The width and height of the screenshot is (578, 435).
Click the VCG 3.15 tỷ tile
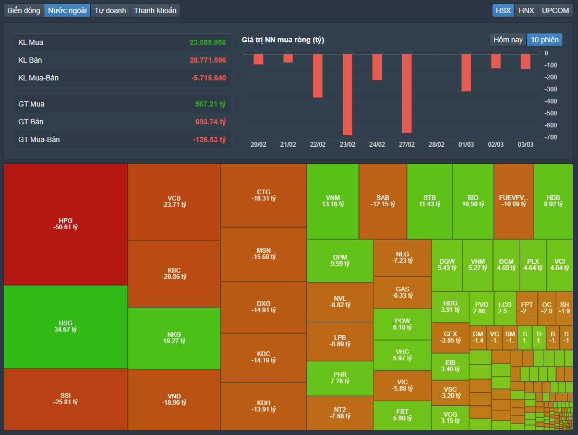click(450, 418)
